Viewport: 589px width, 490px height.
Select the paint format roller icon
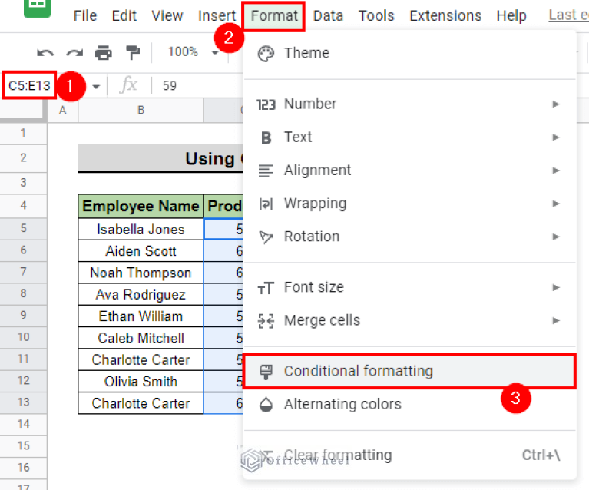133,52
